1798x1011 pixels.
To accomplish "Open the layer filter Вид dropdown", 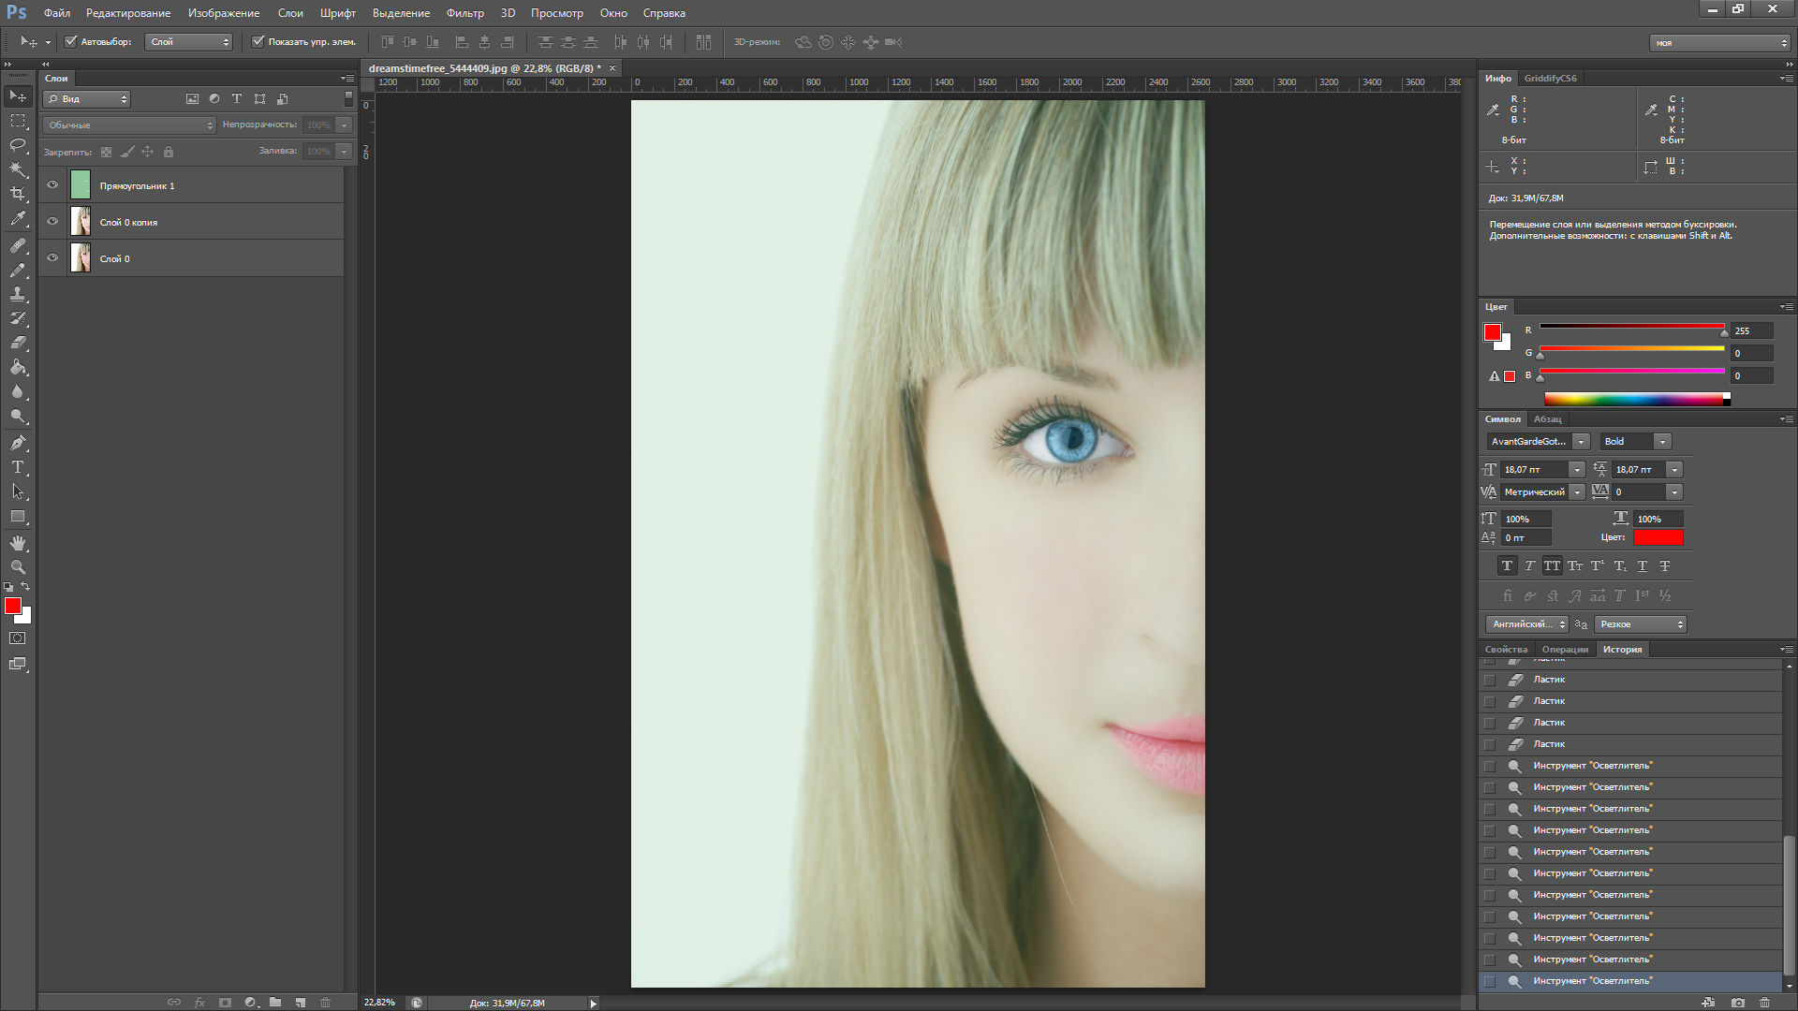I will click(87, 99).
